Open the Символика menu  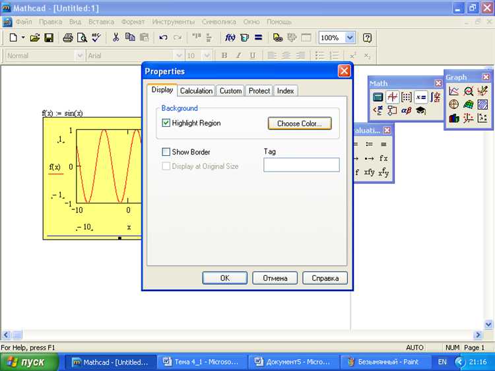point(218,22)
